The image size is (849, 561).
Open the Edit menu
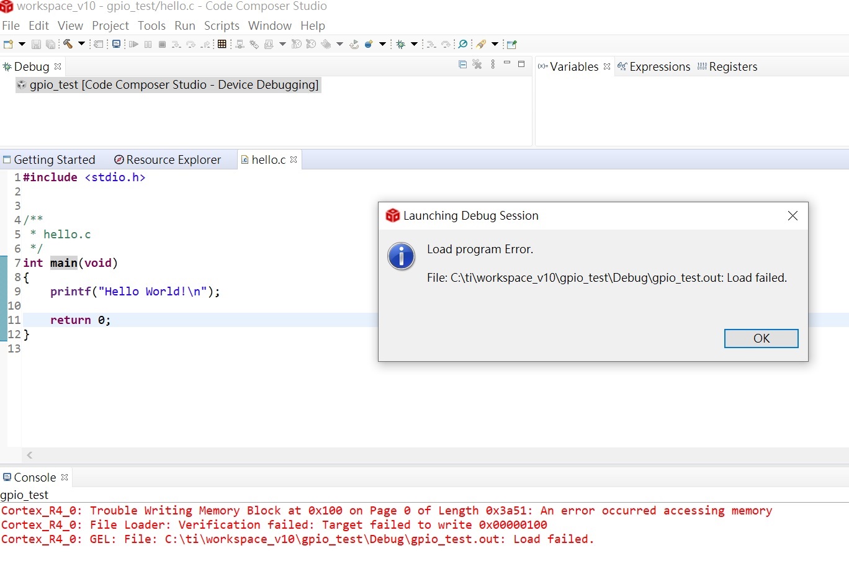click(x=38, y=25)
